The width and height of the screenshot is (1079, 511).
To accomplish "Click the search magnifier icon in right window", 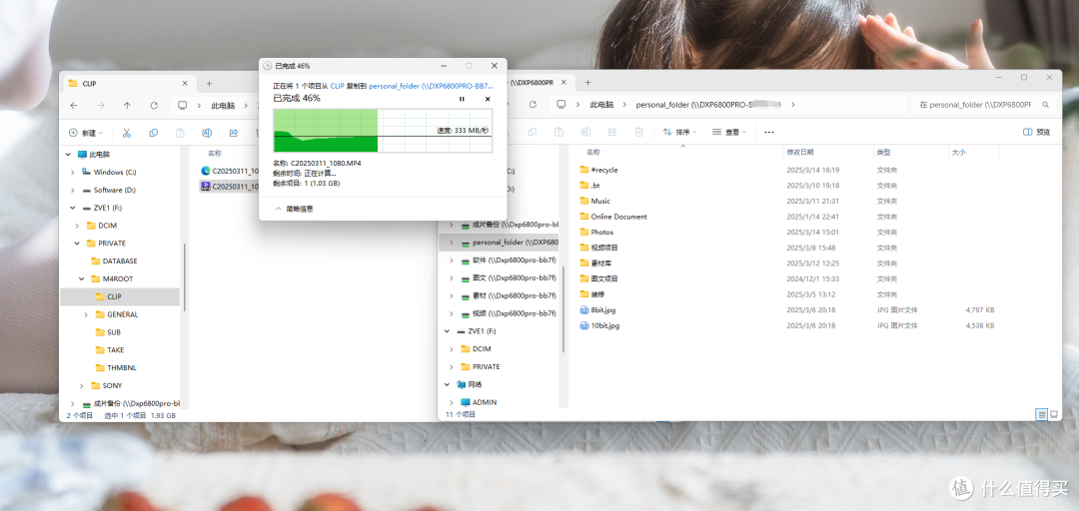I will click(1045, 105).
